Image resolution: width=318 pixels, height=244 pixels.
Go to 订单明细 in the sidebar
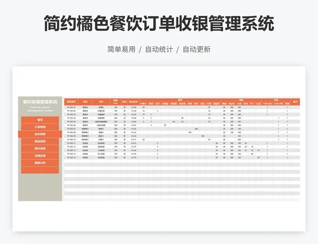tap(40, 127)
